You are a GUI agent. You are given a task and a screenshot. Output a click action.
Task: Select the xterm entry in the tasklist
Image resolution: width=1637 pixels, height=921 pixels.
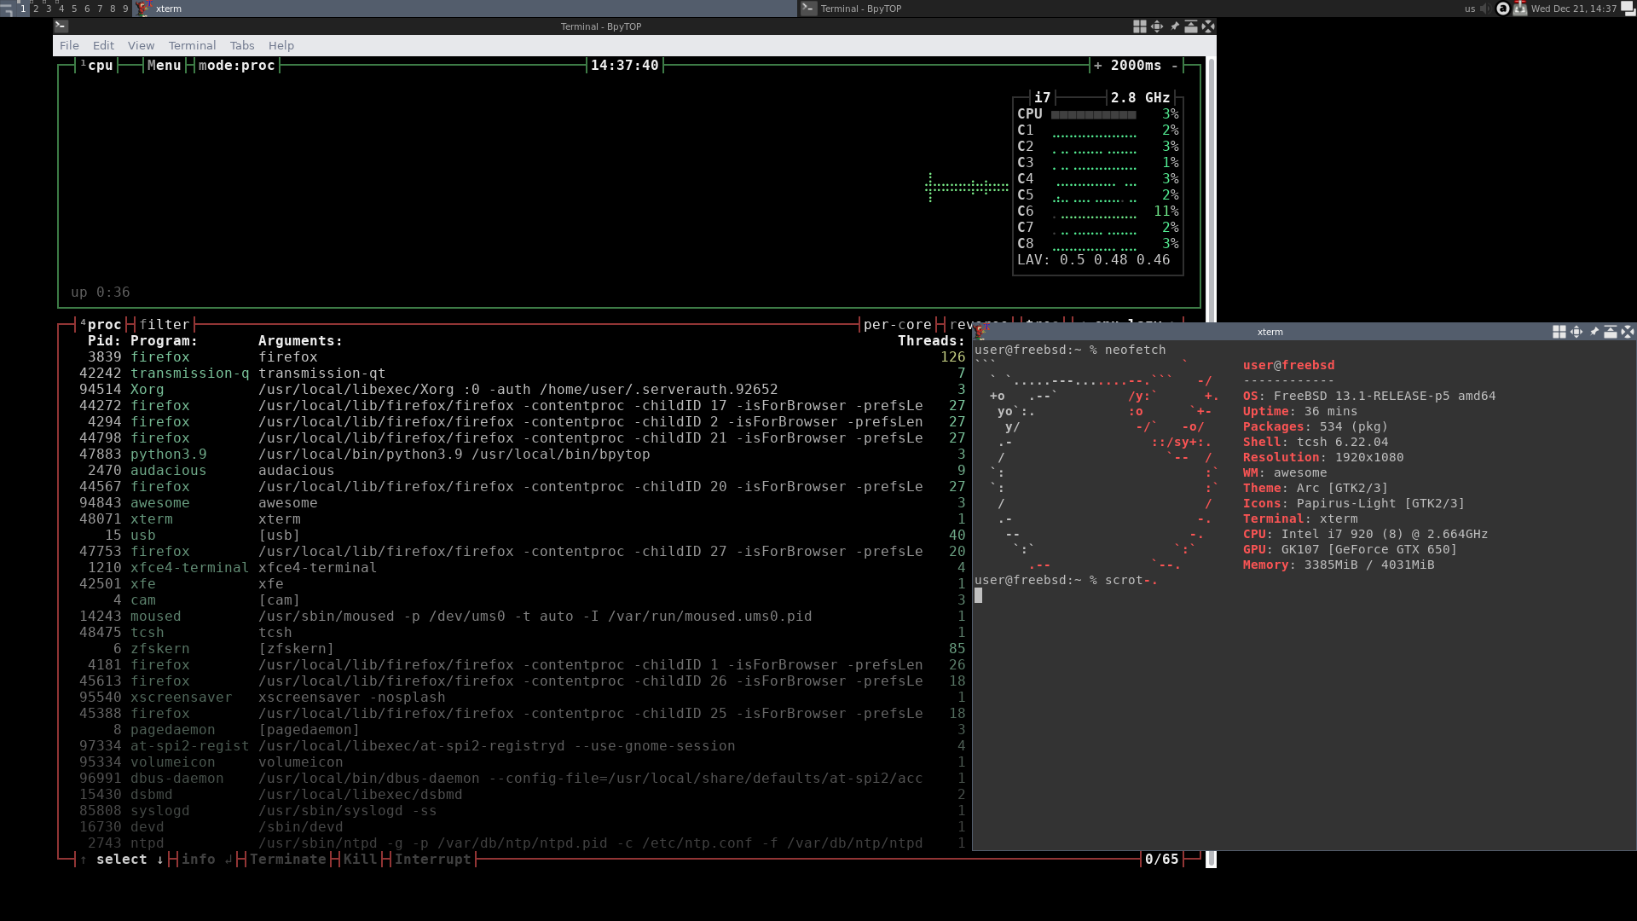point(466,9)
